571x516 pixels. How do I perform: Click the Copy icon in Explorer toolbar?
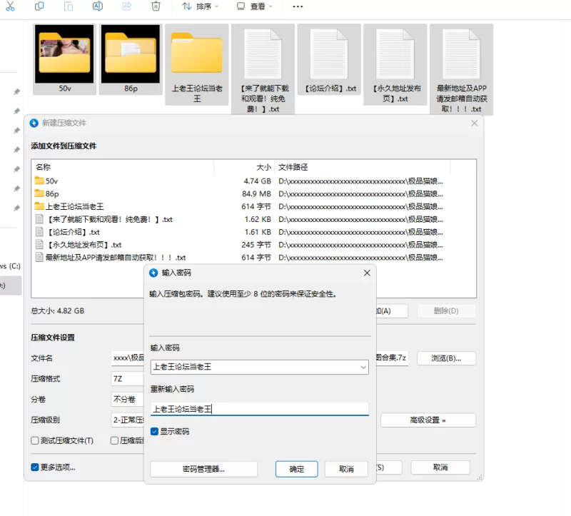(x=39, y=6)
